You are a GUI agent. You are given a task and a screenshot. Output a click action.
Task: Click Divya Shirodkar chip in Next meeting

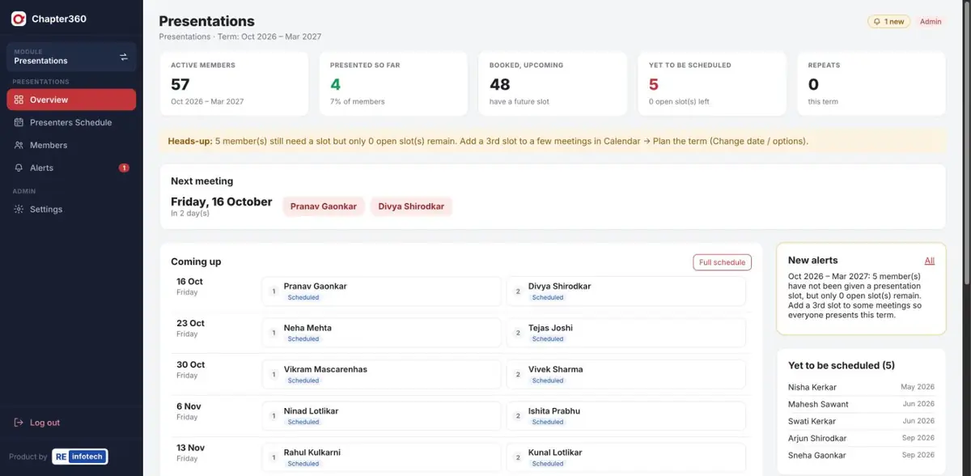click(x=411, y=206)
